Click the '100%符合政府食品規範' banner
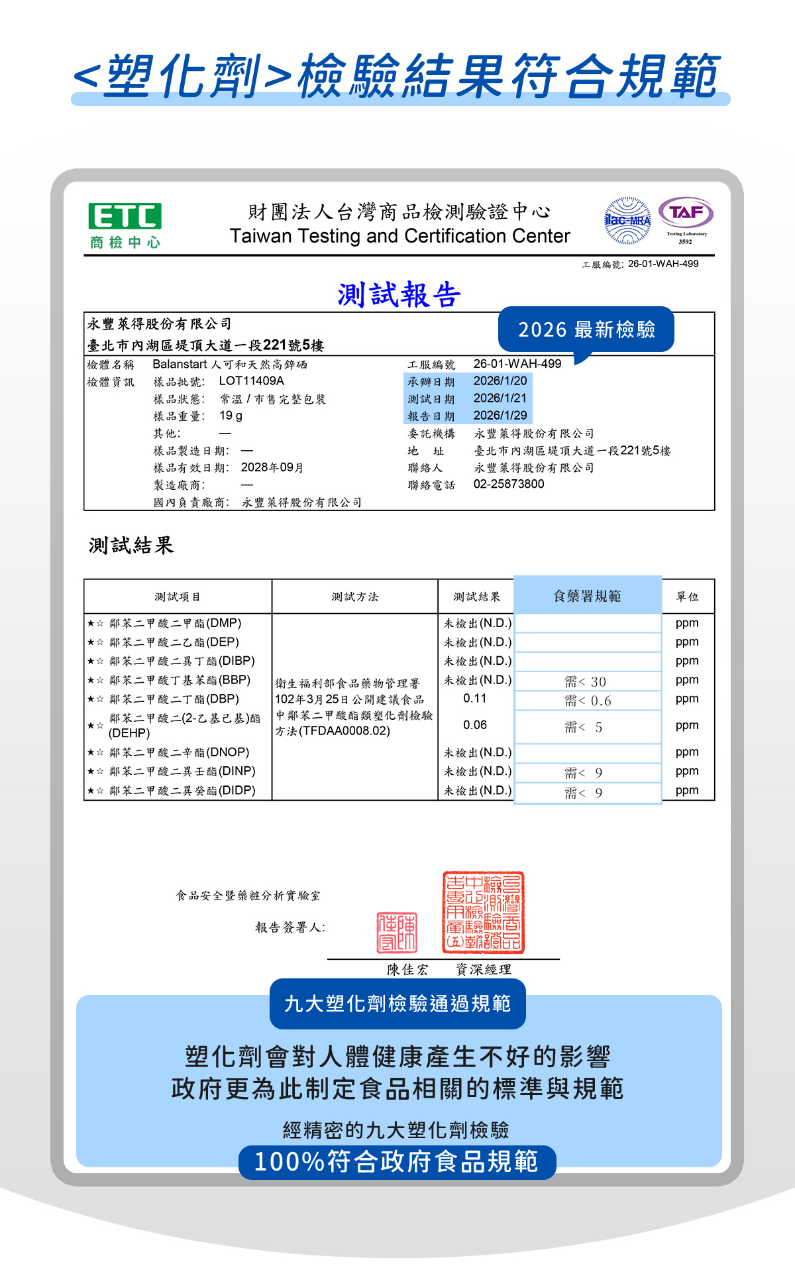 pyautogui.click(x=397, y=1162)
